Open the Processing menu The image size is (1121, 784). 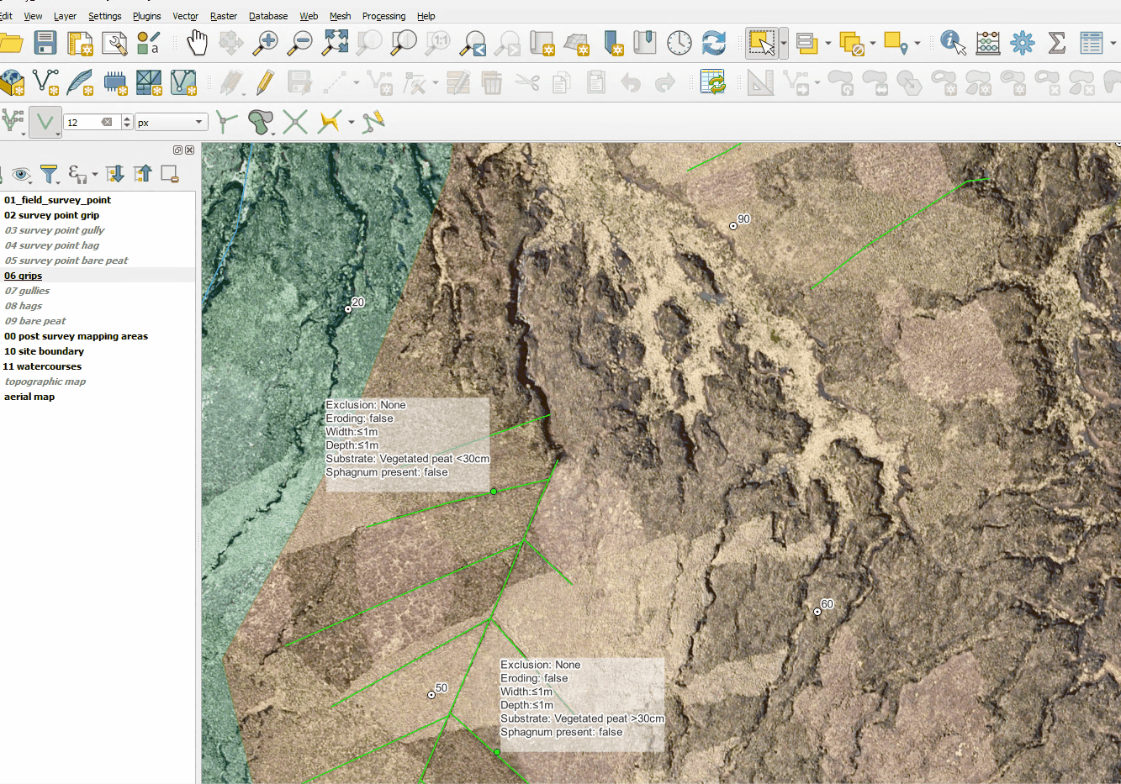tap(383, 16)
